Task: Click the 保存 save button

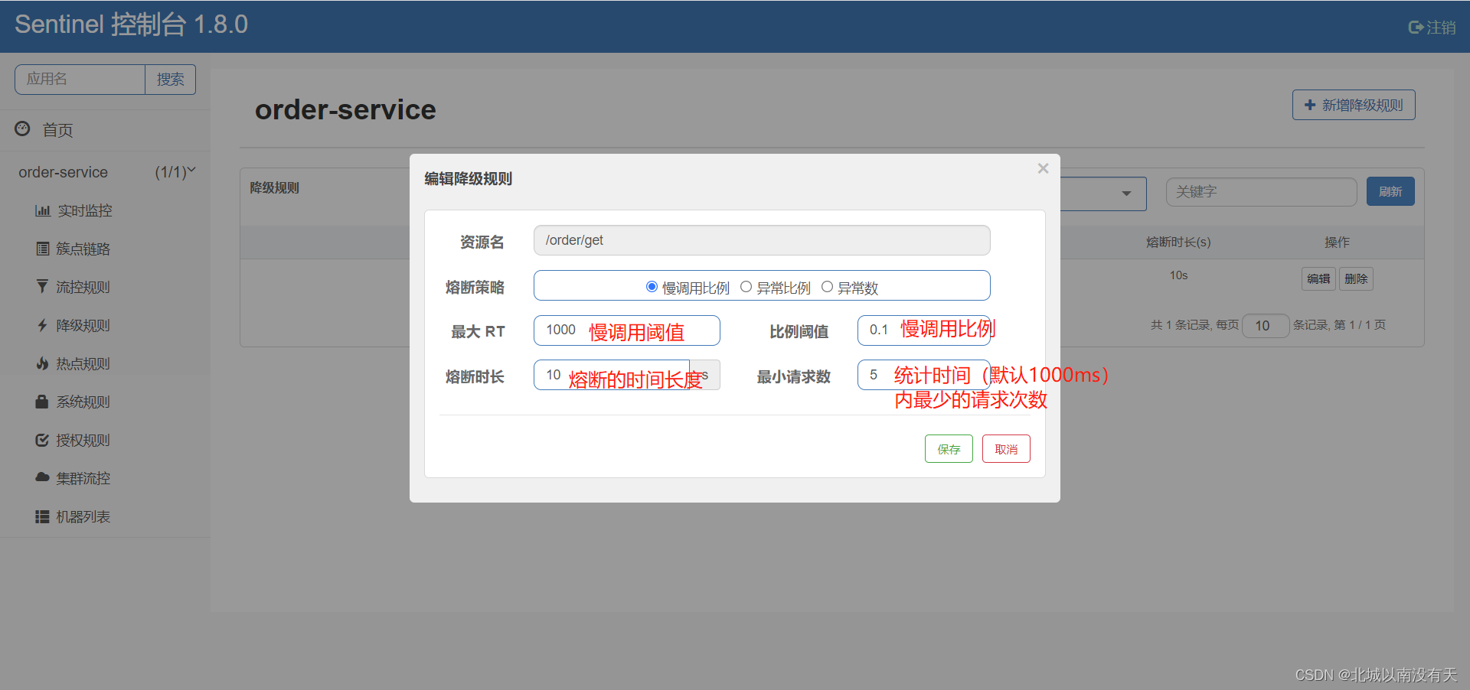Action: click(949, 449)
